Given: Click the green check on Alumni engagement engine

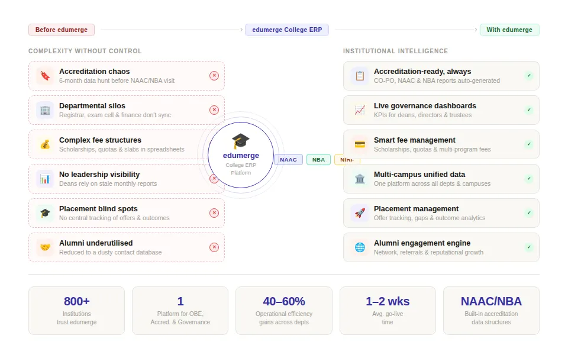Looking at the screenshot, I should pos(529,247).
